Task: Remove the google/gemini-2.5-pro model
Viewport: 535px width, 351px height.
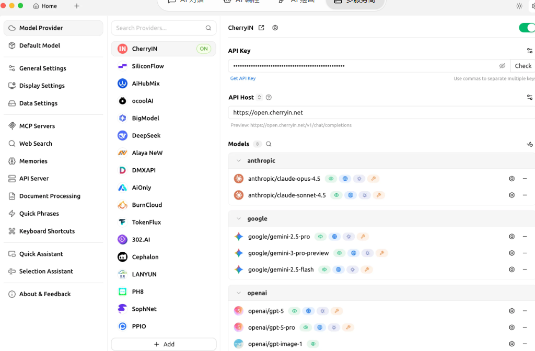Action: 525,237
